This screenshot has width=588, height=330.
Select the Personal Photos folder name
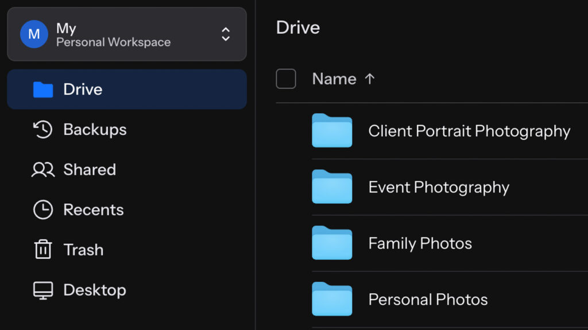point(428,300)
